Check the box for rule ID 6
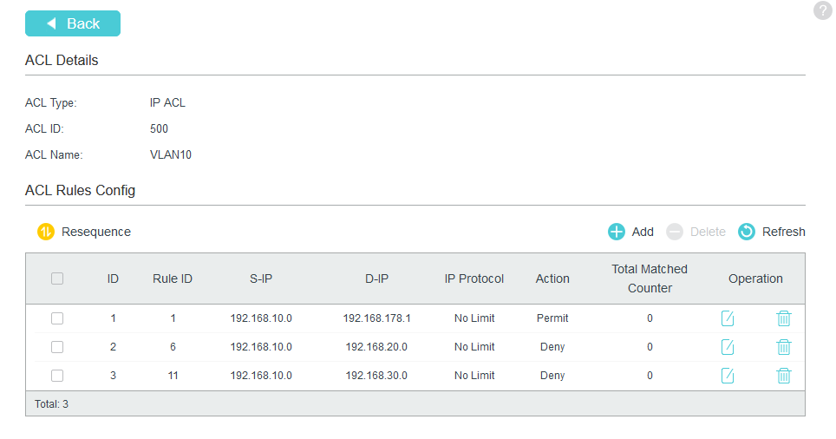836x439 pixels. pos(57,347)
